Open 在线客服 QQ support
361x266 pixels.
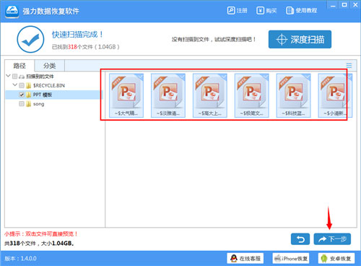[x=245, y=258]
